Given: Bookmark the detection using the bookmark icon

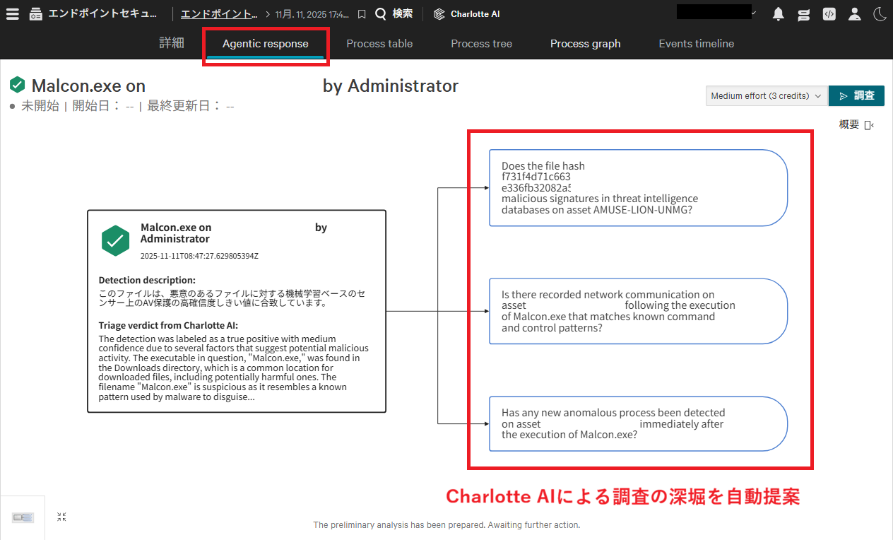Looking at the screenshot, I should (x=362, y=13).
